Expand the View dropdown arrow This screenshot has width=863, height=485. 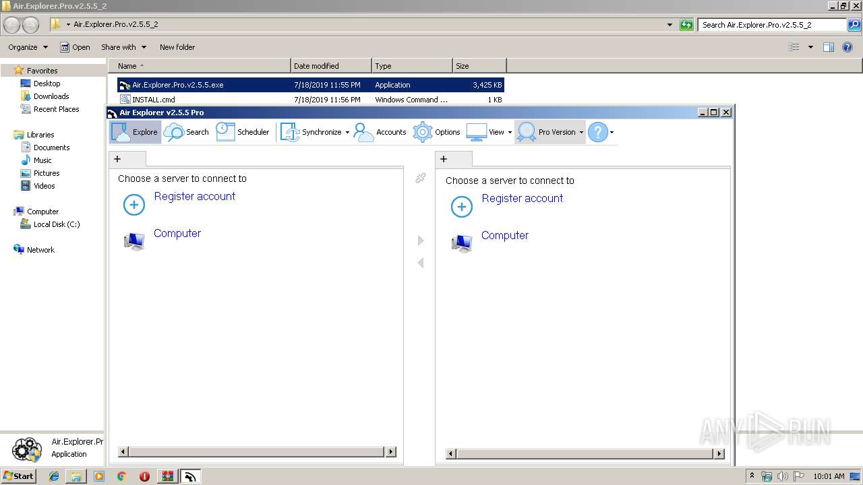pos(510,133)
